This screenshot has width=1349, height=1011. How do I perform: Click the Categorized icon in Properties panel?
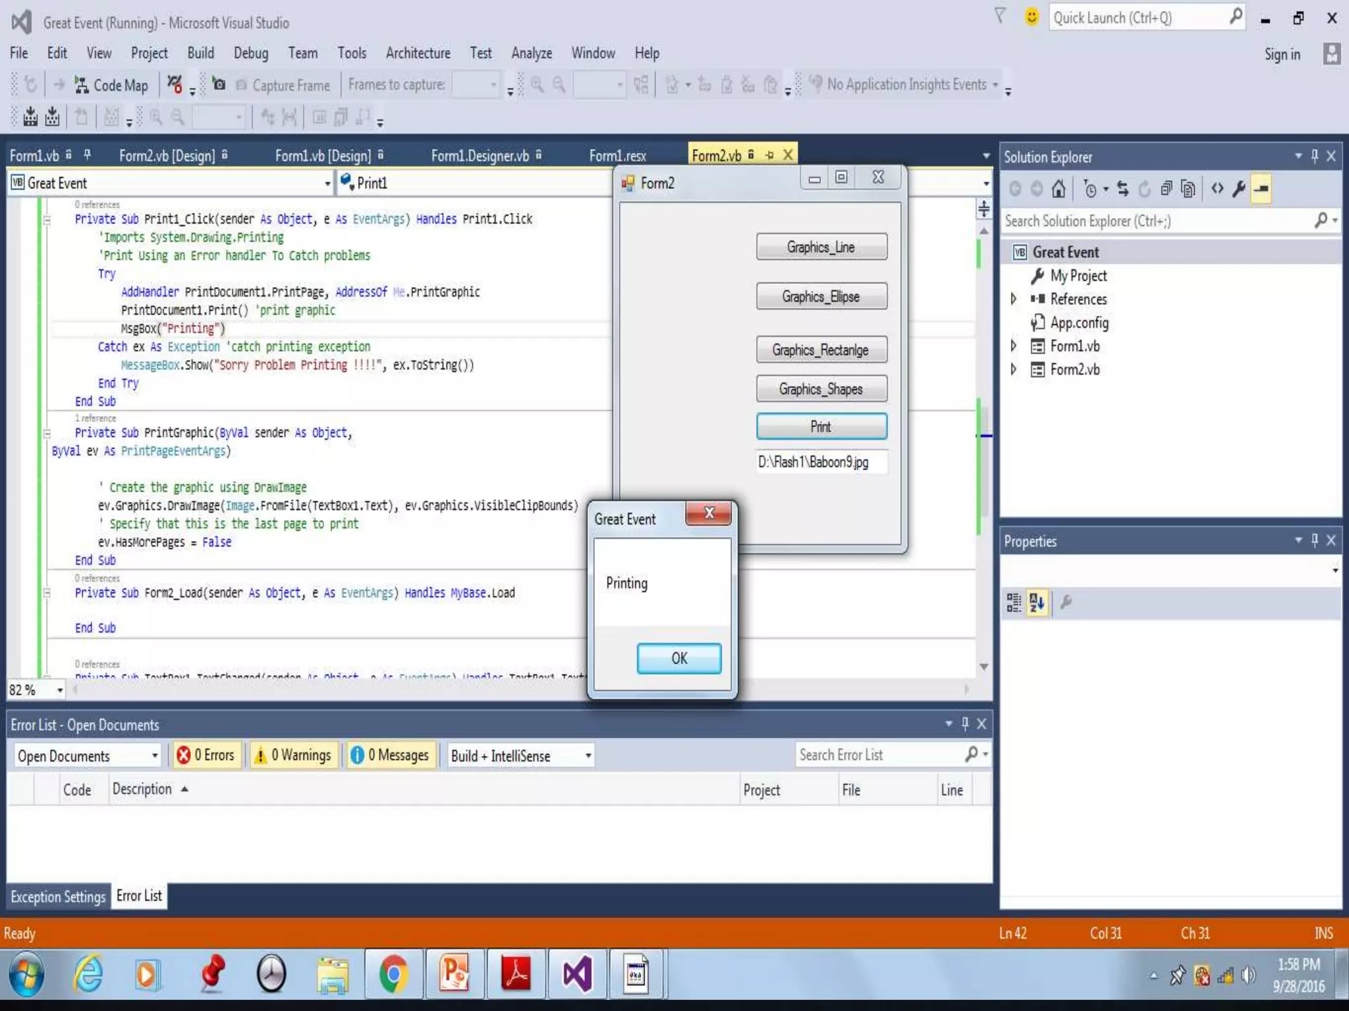(1014, 602)
